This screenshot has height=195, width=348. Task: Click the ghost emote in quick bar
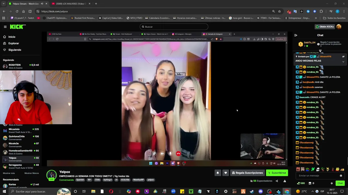point(318,169)
